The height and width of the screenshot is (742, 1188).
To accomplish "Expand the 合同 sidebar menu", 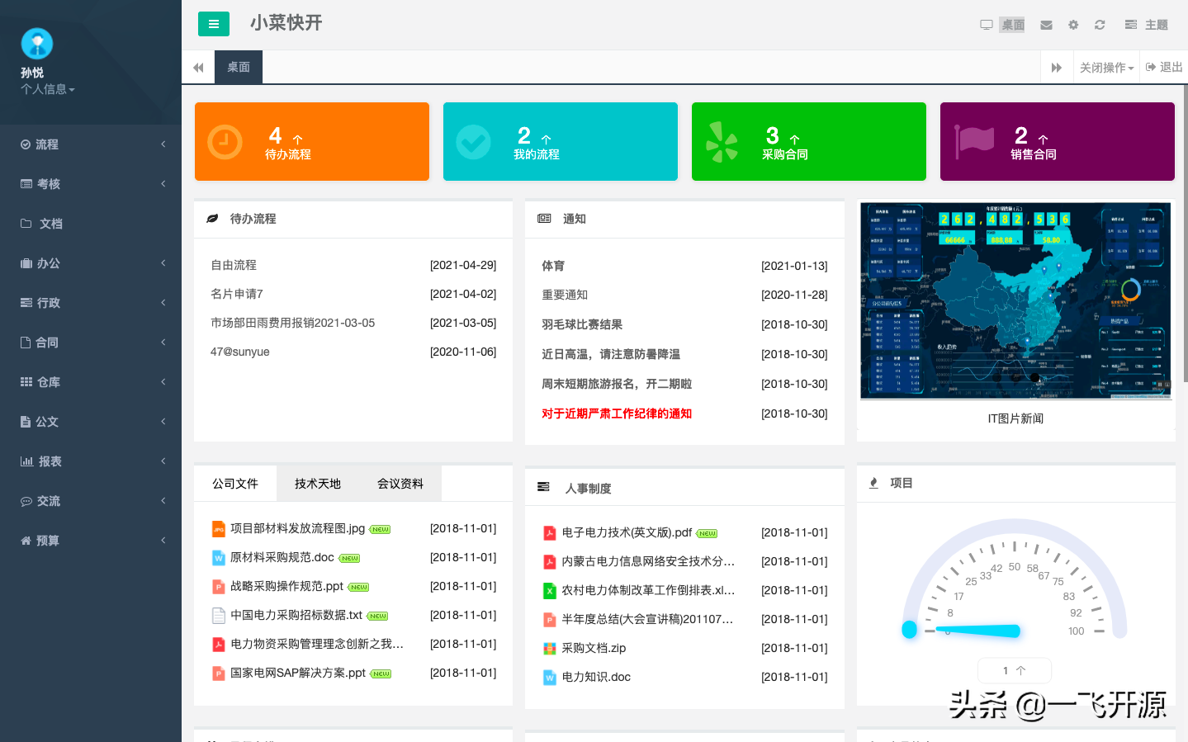I will click(x=91, y=343).
